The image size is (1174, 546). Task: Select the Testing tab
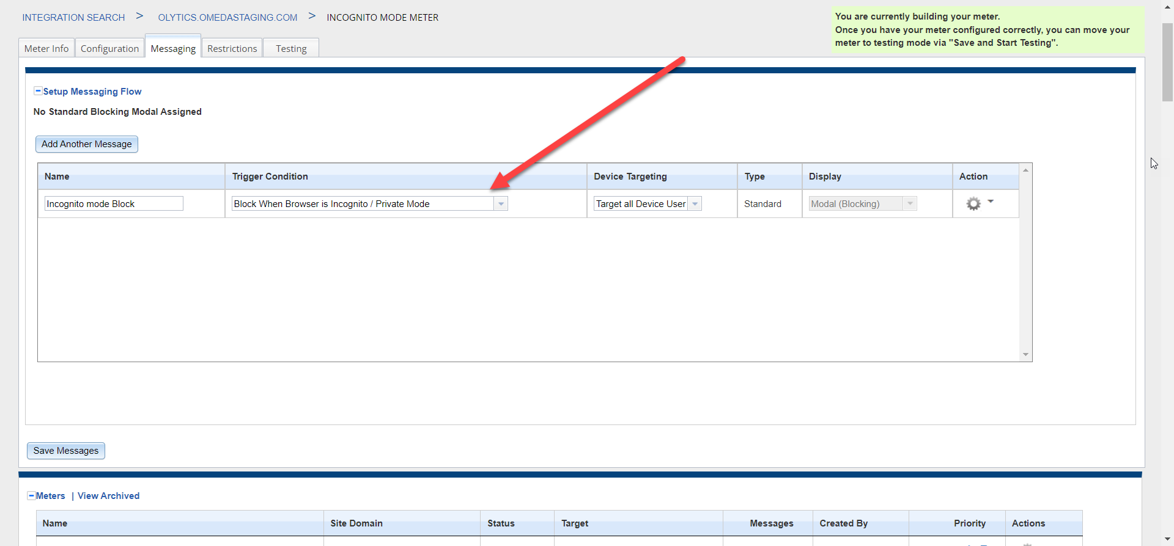[291, 49]
